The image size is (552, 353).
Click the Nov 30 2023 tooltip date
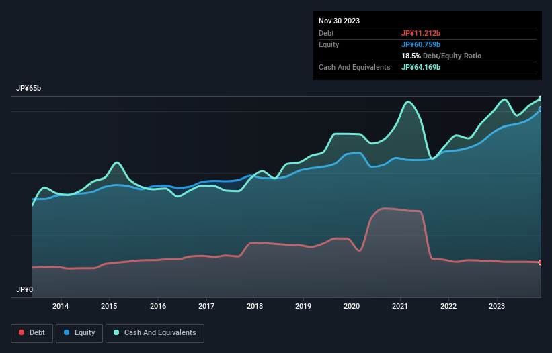(339, 21)
